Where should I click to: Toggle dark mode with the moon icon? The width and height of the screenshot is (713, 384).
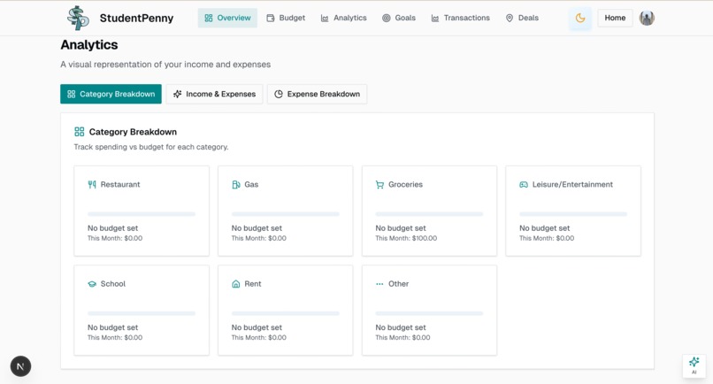tap(580, 19)
